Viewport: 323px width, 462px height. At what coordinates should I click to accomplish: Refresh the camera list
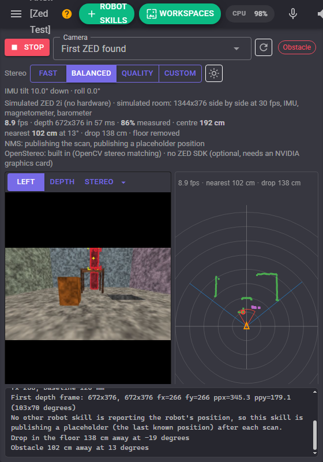click(x=263, y=47)
